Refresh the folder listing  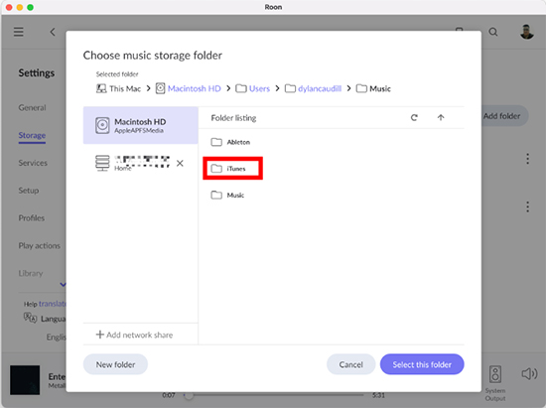tap(414, 118)
